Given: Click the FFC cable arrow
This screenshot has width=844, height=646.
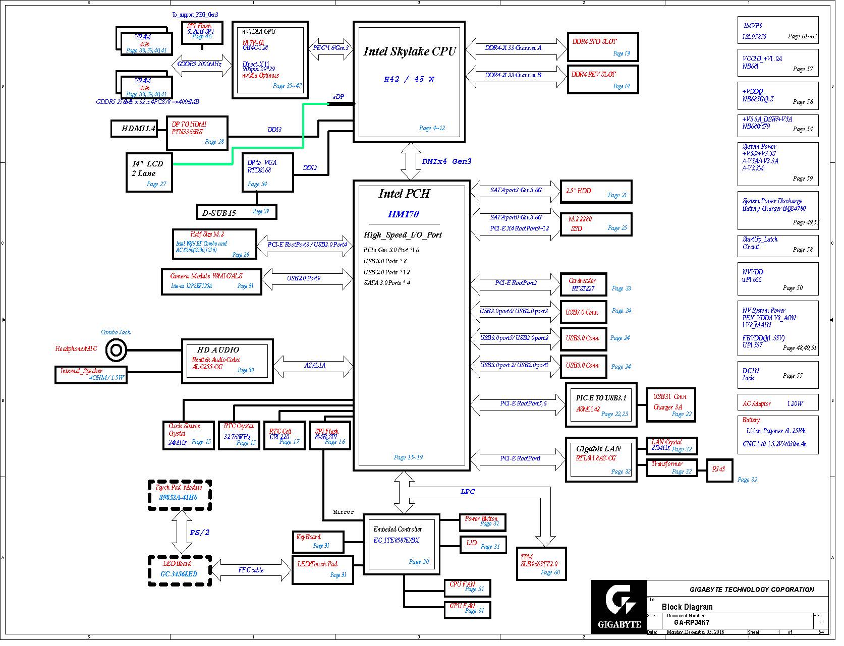Looking at the screenshot, I should (251, 570).
